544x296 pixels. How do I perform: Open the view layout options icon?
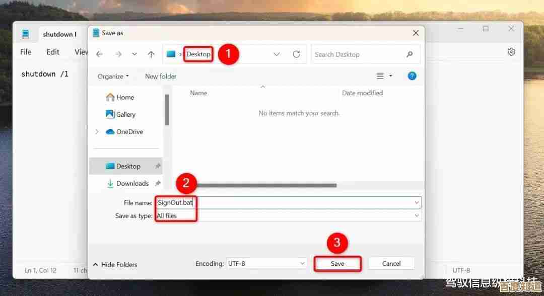tap(380, 76)
